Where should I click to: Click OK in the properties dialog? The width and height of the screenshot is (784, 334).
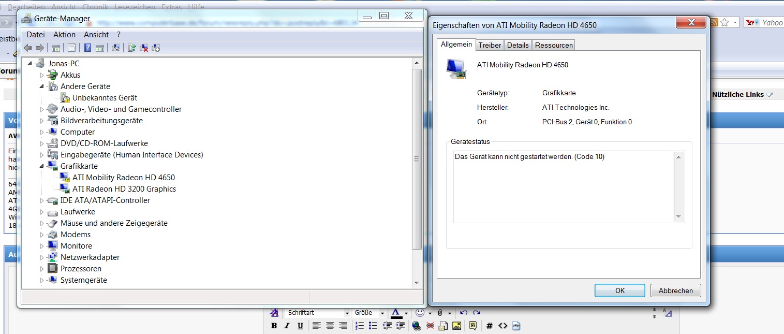pyautogui.click(x=620, y=291)
